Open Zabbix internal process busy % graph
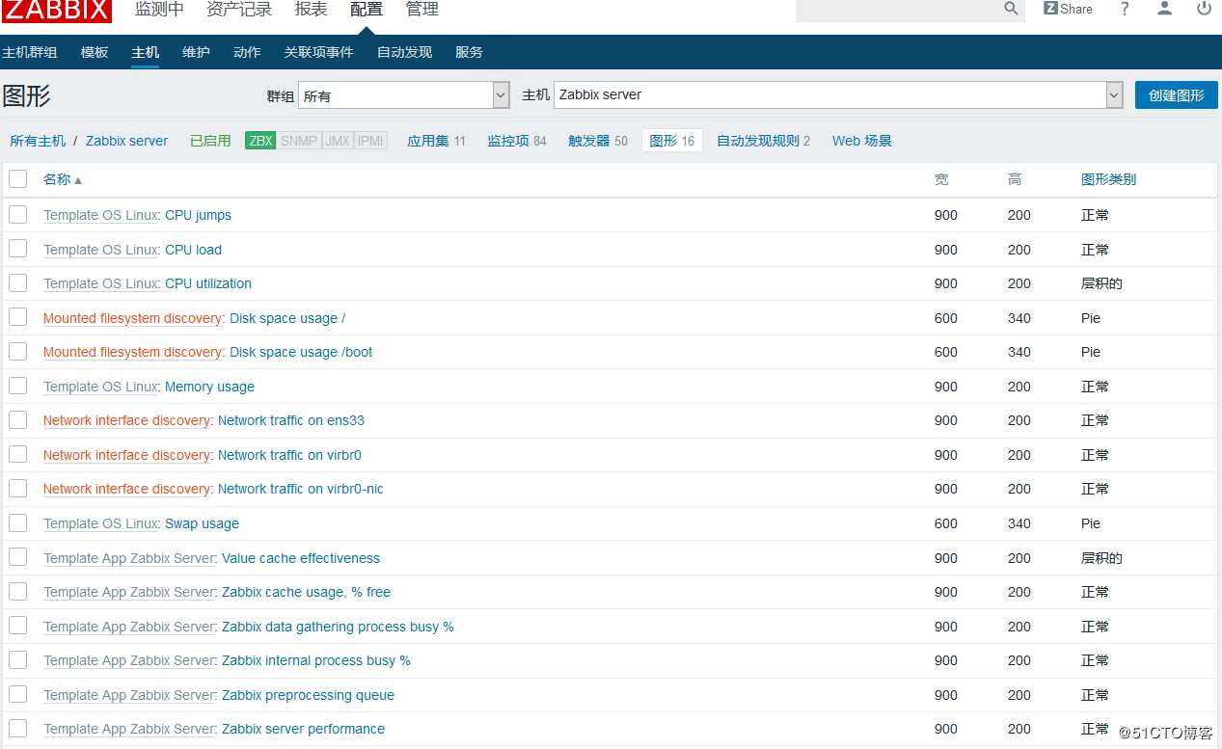 click(316, 660)
